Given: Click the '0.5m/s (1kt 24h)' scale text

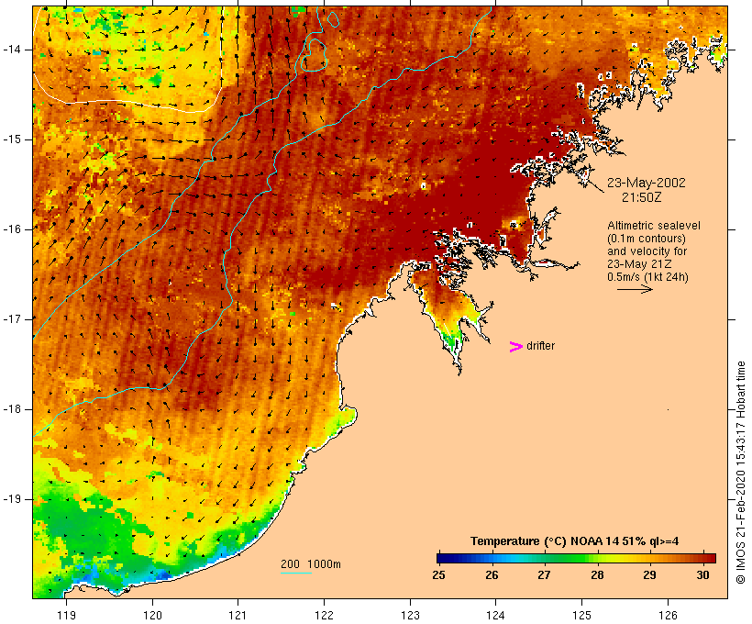Looking at the screenshot, I should [647, 277].
